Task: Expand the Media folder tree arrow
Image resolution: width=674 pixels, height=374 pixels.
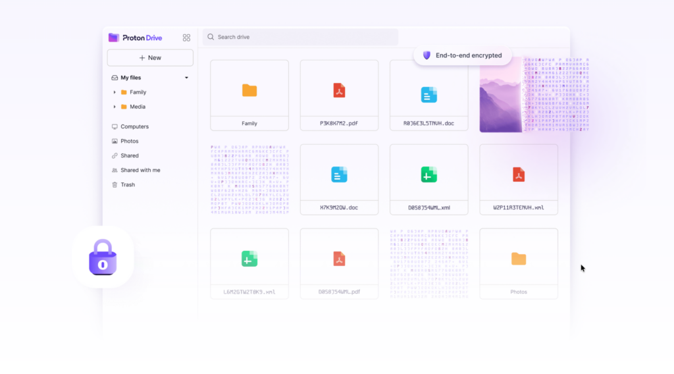Action: (x=115, y=107)
